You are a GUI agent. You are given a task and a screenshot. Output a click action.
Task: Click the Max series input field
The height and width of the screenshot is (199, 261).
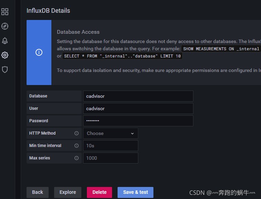[x=110, y=158]
